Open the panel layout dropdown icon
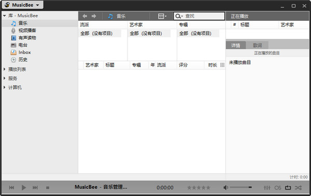311x196 pixels. pos(162,16)
